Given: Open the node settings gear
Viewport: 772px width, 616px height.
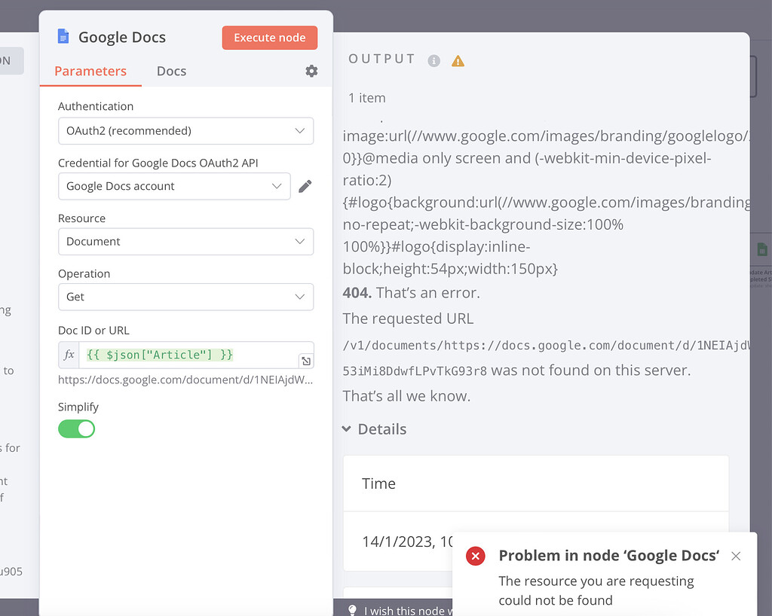Looking at the screenshot, I should (x=311, y=71).
